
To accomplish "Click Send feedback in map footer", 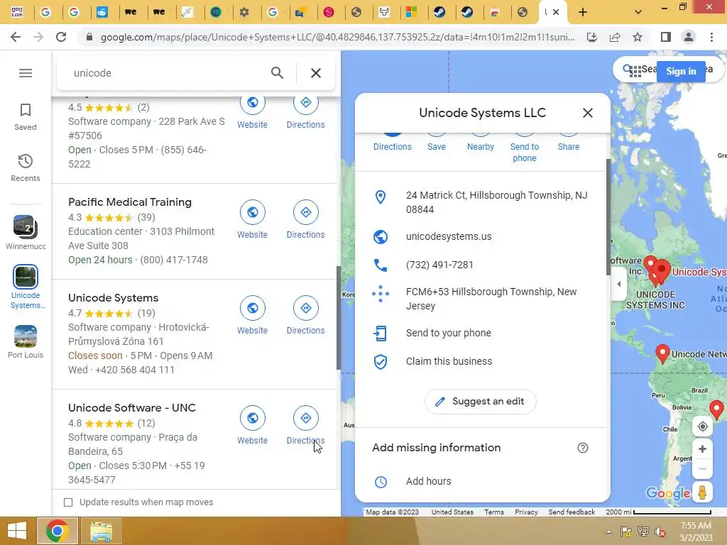I will 572,512.
